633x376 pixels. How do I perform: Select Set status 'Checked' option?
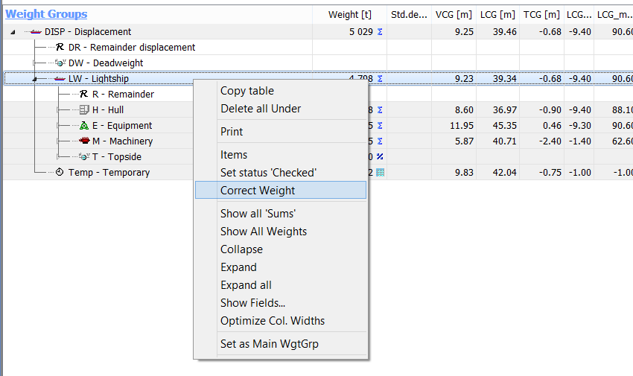(281, 173)
